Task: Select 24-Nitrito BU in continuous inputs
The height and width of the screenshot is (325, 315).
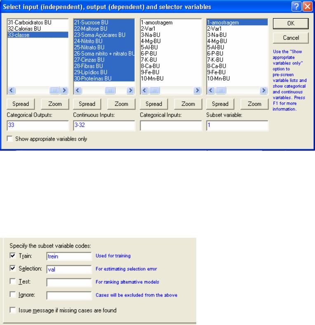Action: coord(104,41)
